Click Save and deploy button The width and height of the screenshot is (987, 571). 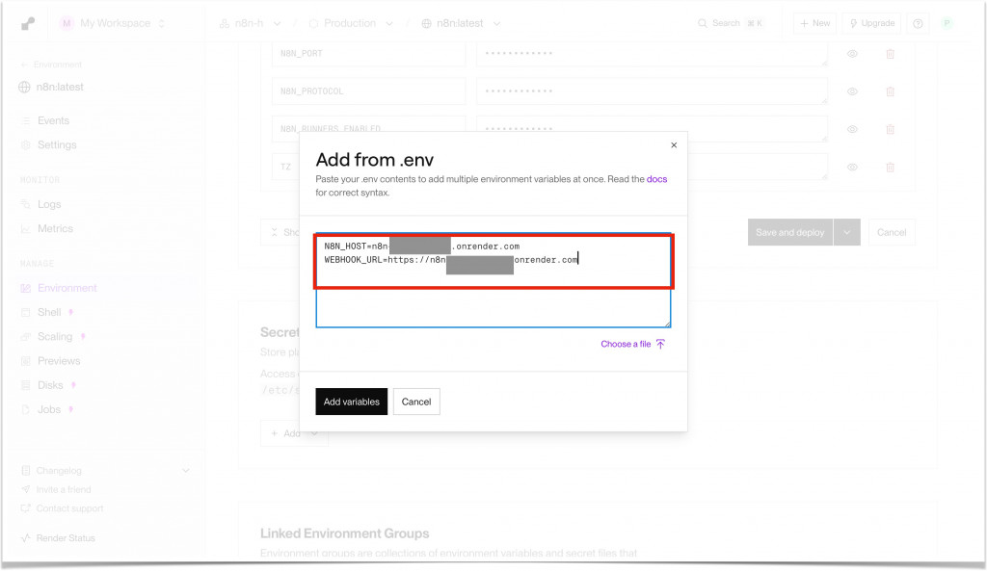click(790, 233)
